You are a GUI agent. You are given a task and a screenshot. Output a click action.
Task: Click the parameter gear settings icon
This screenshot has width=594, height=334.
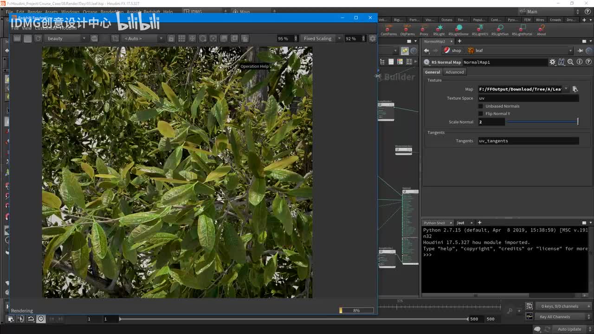[552, 62]
